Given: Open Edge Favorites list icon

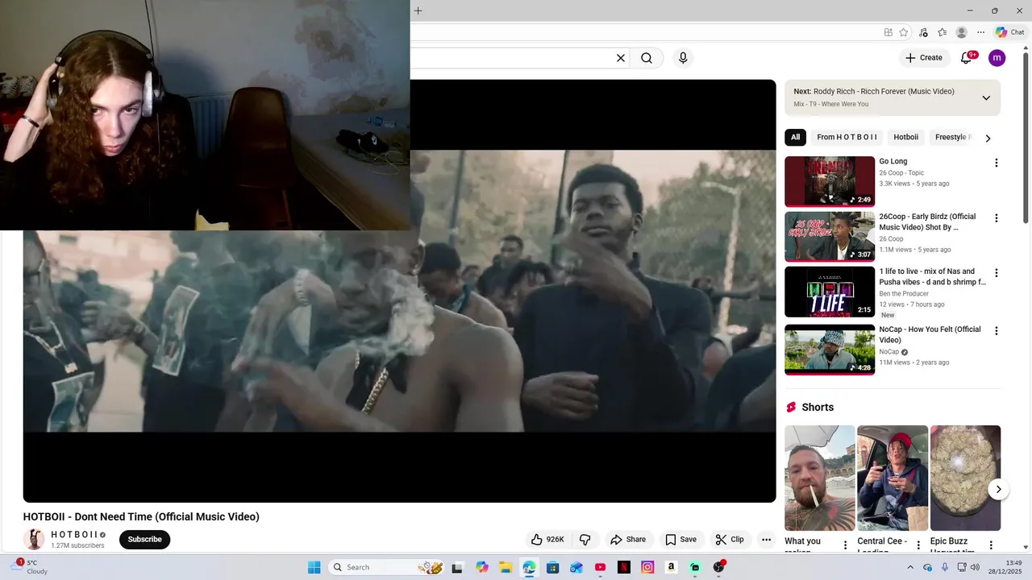Looking at the screenshot, I should click(x=942, y=32).
